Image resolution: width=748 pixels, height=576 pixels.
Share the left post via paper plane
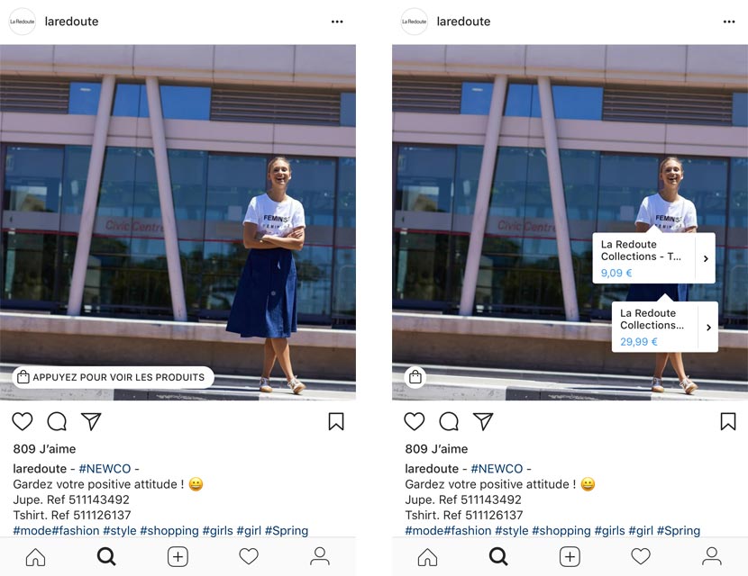[x=91, y=421]
